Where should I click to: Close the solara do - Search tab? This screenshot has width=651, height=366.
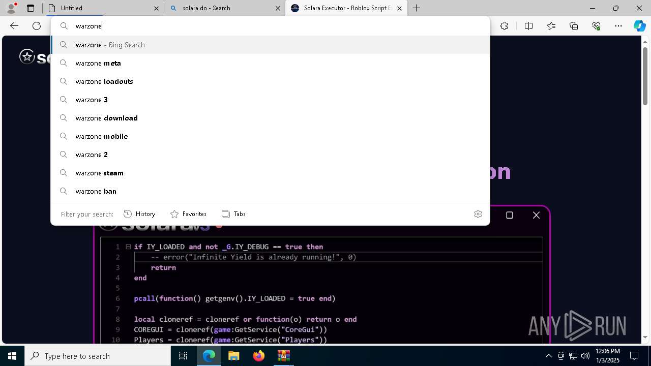click(278, 8)
